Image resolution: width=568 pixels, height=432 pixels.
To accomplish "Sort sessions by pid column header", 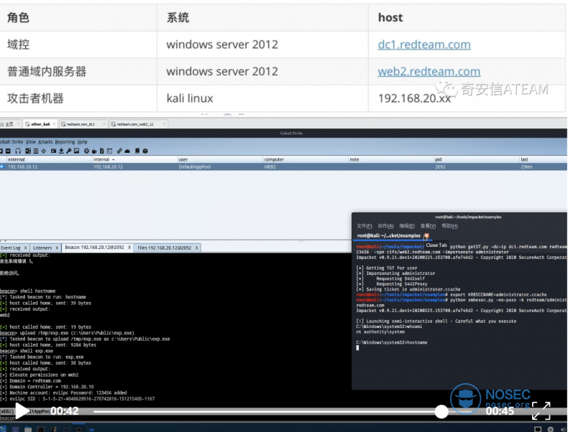I will pyautogui.click(x=477, y=159).
